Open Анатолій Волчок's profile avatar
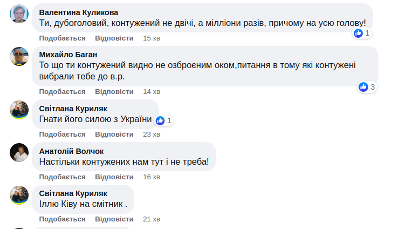The height and width of the screenshot is (229, 399). coord(19,153)
